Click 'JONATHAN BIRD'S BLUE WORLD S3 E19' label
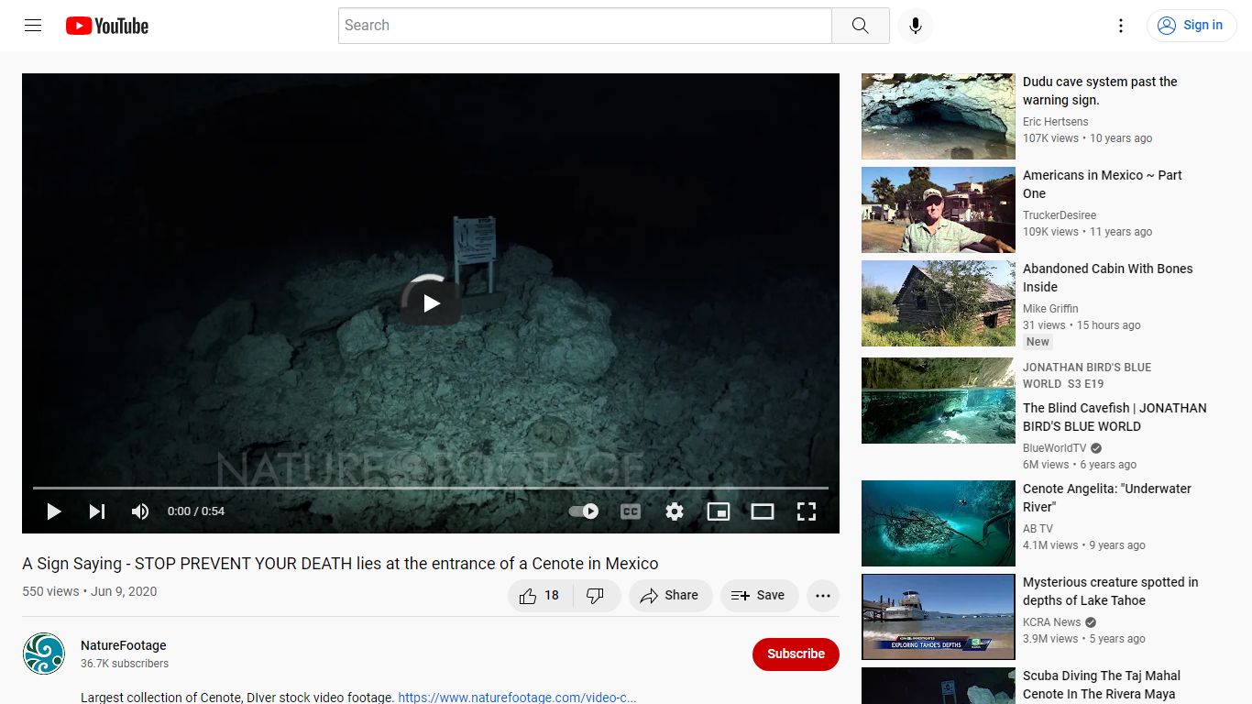Screen dimensions: 1252x704 pyautogui.click(x=1087, y=376)
